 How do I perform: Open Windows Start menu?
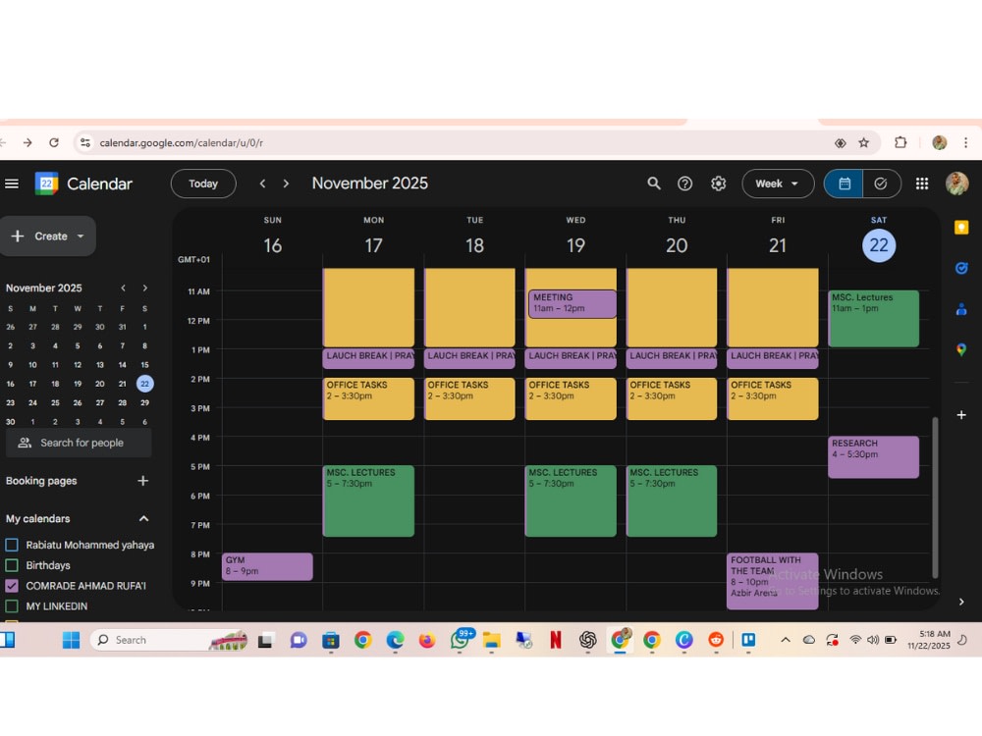click(x=71, y=640)
